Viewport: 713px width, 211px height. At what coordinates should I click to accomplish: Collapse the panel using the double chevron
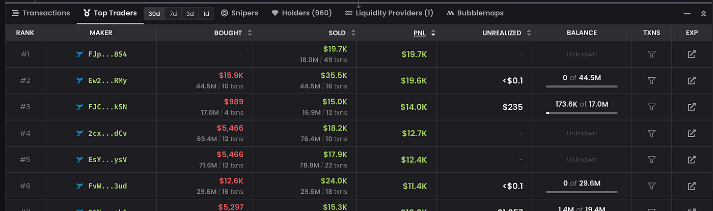click(x=703, y=14)
